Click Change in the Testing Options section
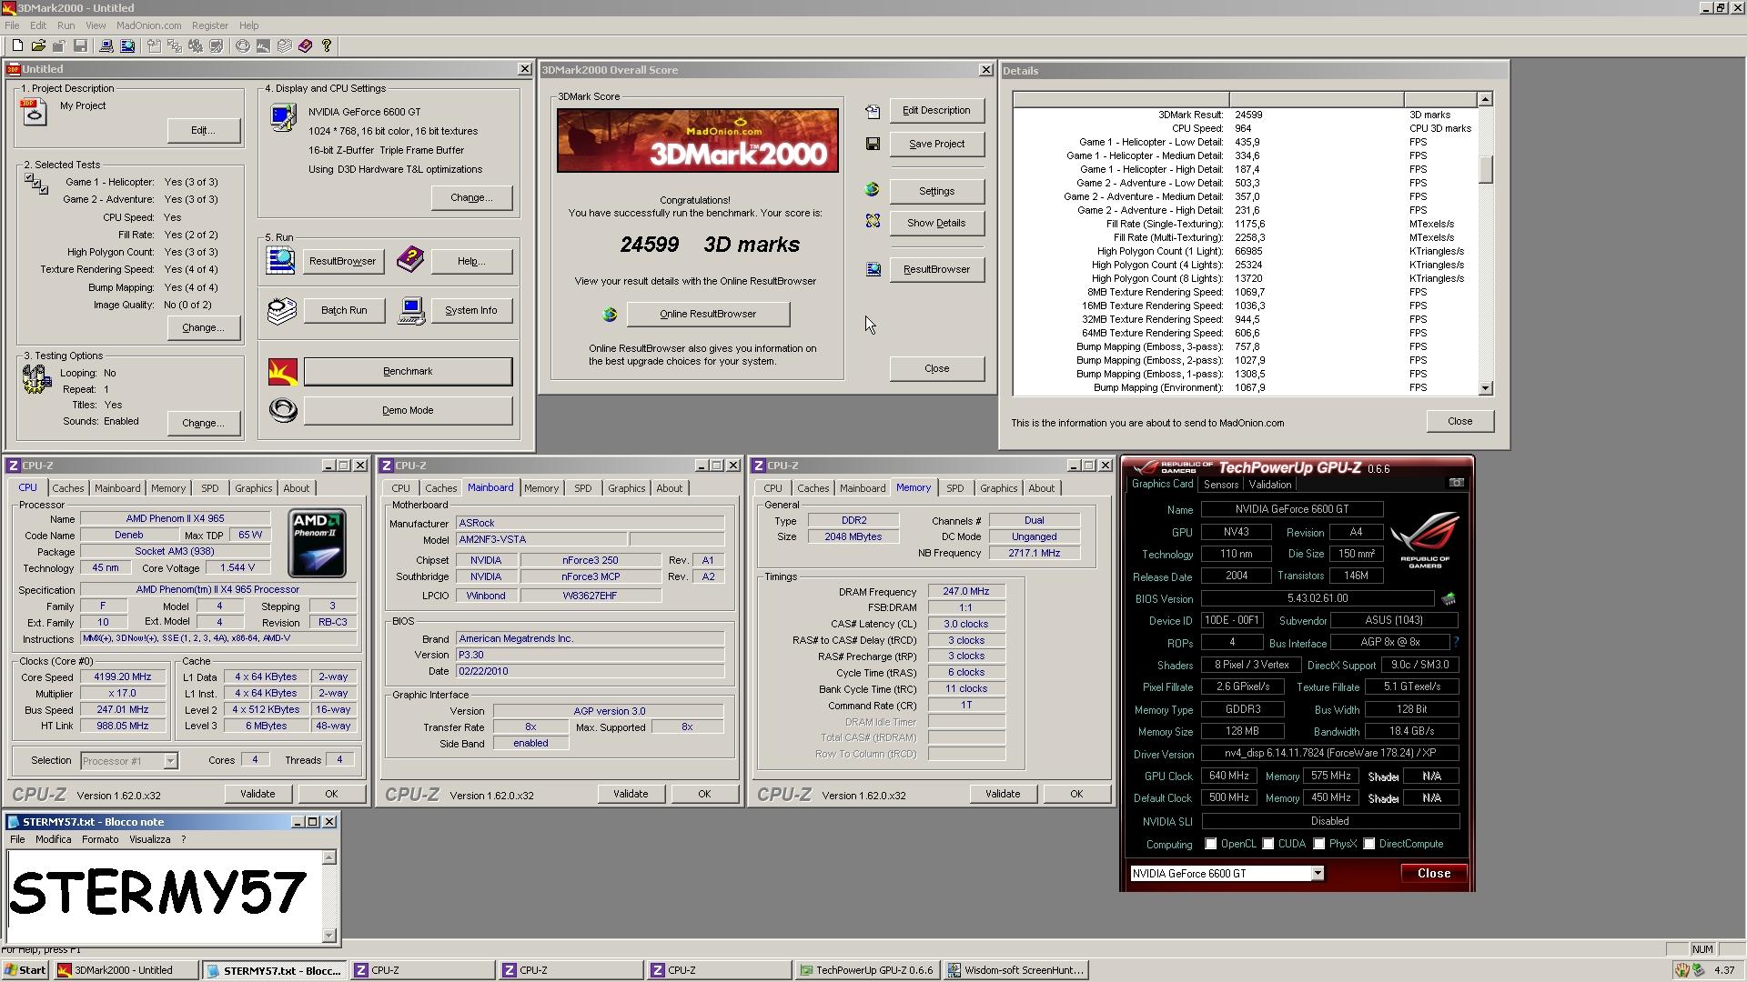 coord(203,423)
